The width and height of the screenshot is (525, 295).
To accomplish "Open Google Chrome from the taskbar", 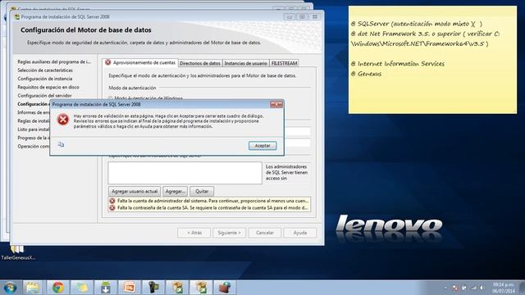I will pos(58,288).
